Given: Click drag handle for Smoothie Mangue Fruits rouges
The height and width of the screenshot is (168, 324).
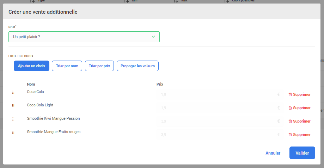Looking at the screenshot, I should point(13,132).
